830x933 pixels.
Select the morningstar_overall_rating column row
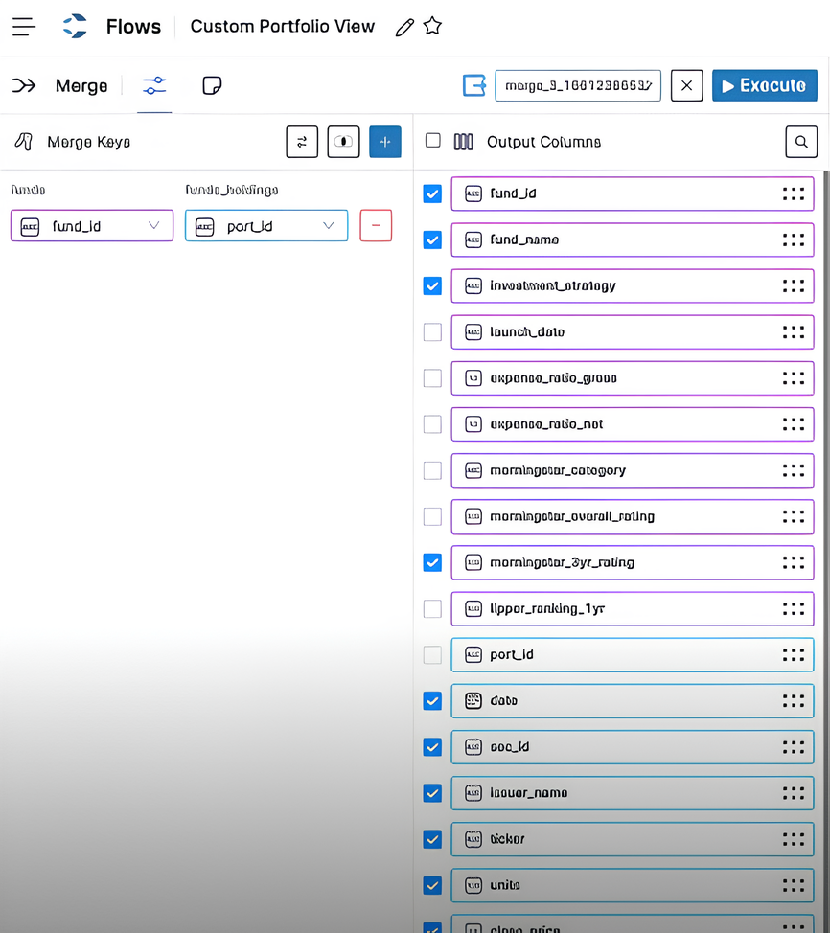click(x=633, y=516)
